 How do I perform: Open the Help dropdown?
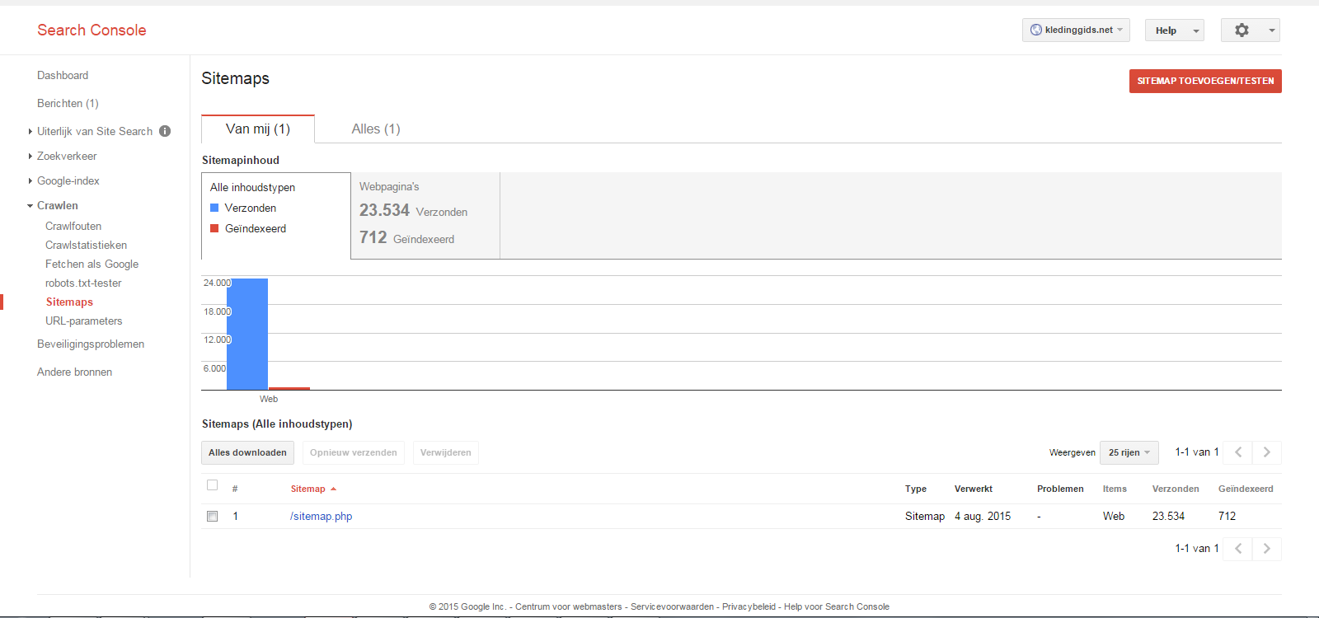click(1174, 30)
